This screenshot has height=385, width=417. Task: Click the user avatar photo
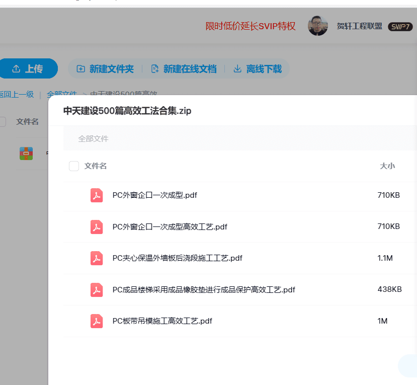[317, 26]
